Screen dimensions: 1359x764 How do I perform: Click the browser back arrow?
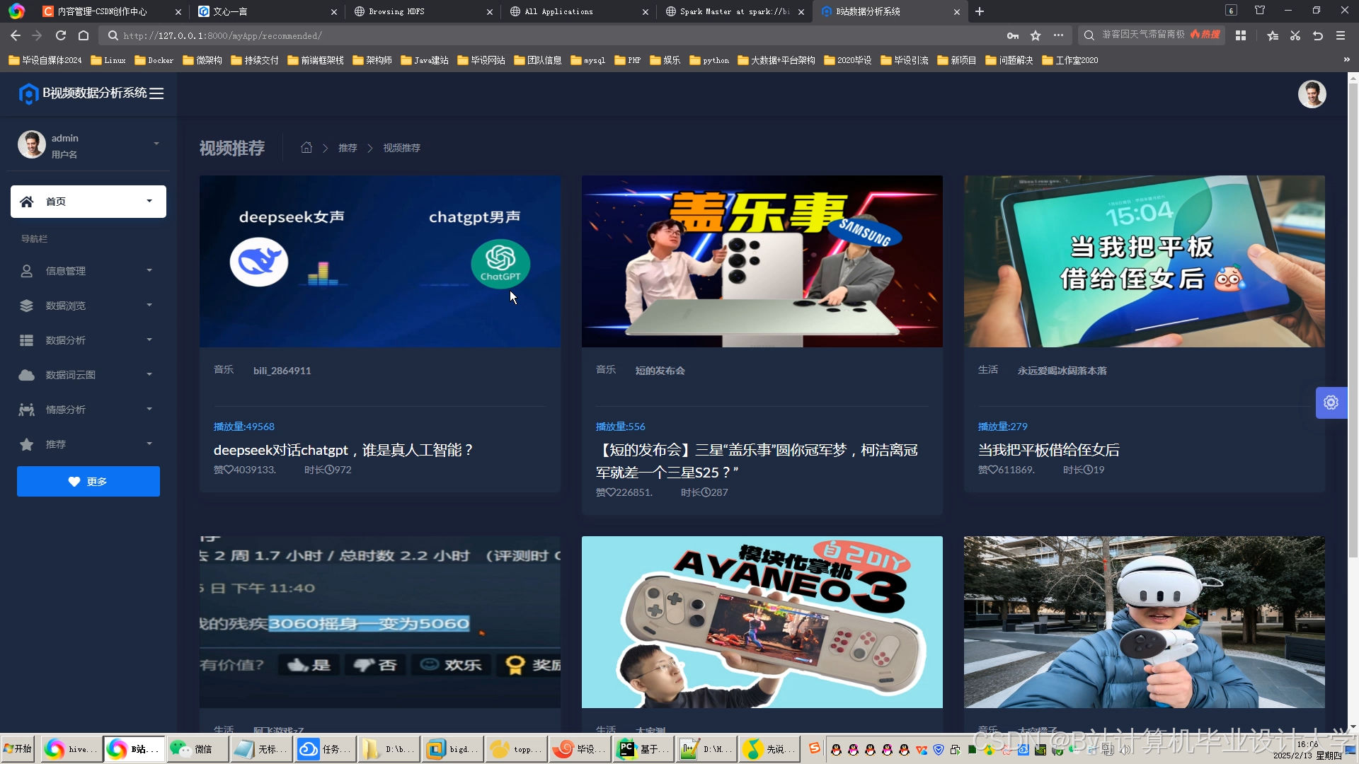[16, 35]
